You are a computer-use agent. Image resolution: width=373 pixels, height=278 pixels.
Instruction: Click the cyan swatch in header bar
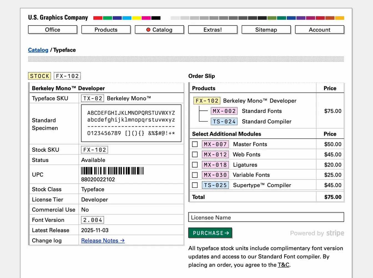(127, 18)
